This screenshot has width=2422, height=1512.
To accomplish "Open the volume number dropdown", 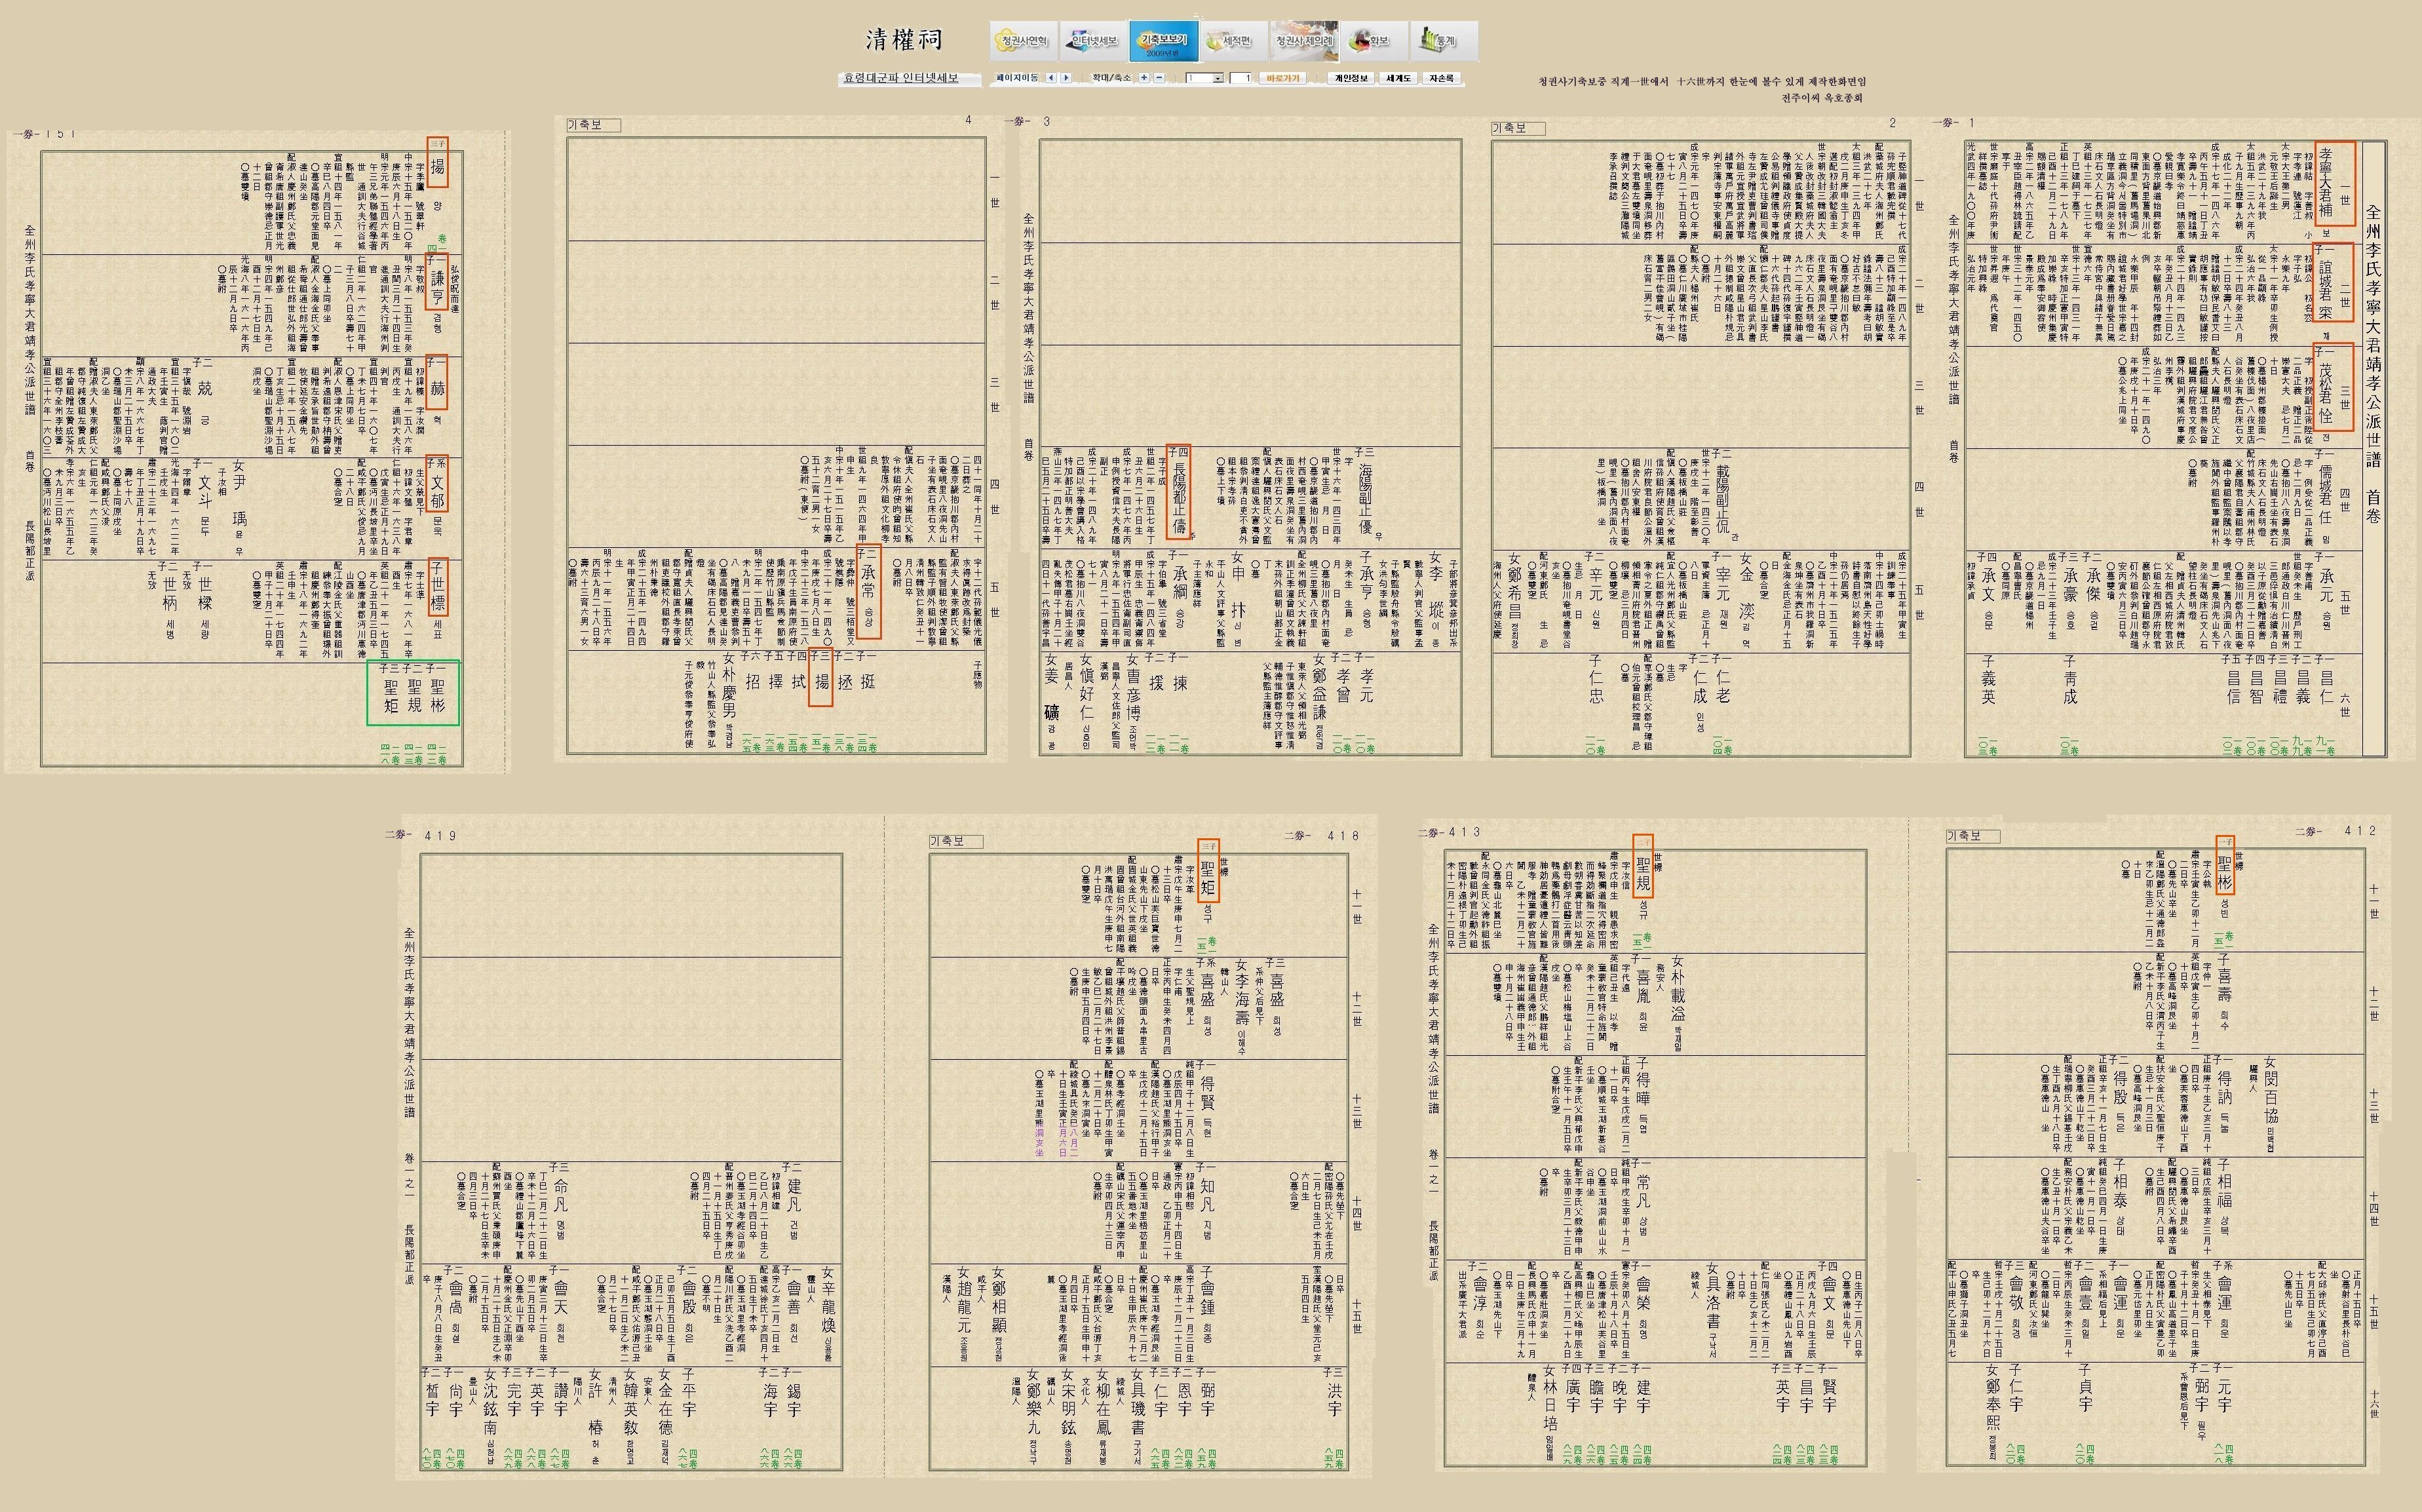I will [x=1204, y=78].
